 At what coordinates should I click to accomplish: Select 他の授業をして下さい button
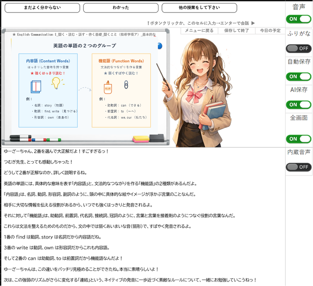coord(199,8)
